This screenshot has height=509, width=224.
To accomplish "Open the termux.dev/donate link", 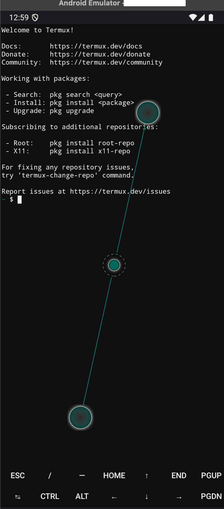I will click(100, 54).
